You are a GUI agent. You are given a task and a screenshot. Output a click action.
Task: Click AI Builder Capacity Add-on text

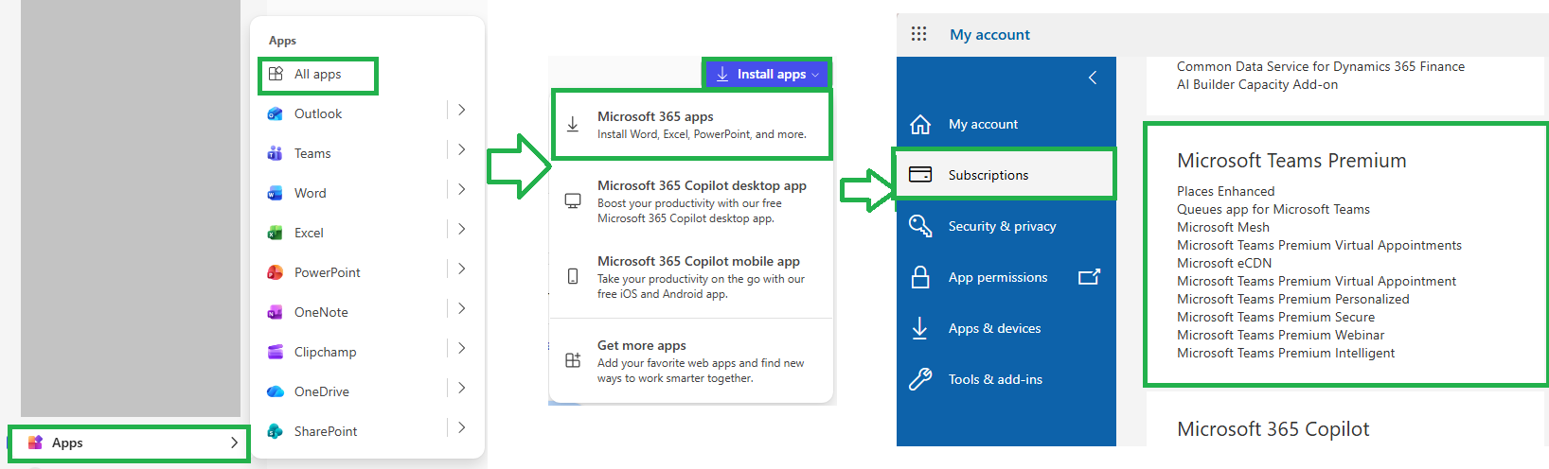click(1256, 84)
